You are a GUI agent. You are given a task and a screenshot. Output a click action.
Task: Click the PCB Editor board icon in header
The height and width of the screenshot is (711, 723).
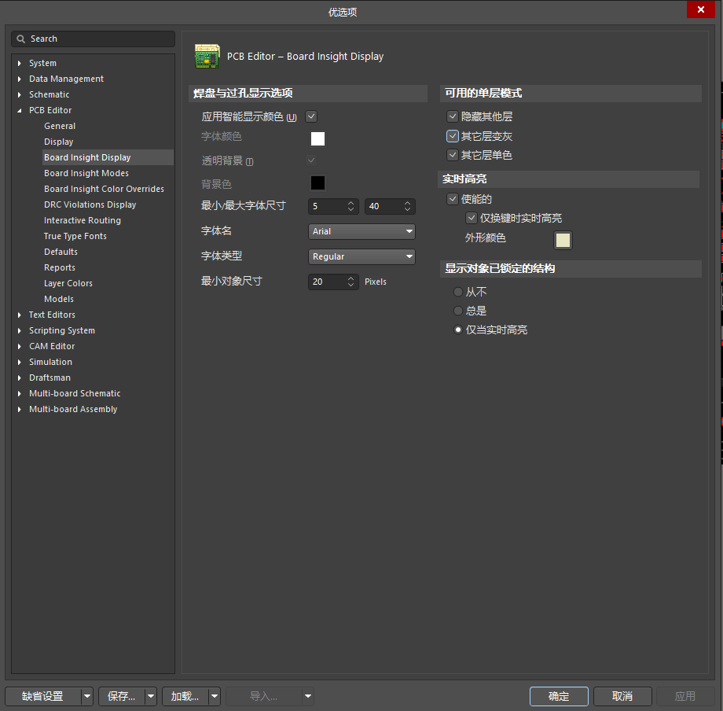click(x=207, y=57)
